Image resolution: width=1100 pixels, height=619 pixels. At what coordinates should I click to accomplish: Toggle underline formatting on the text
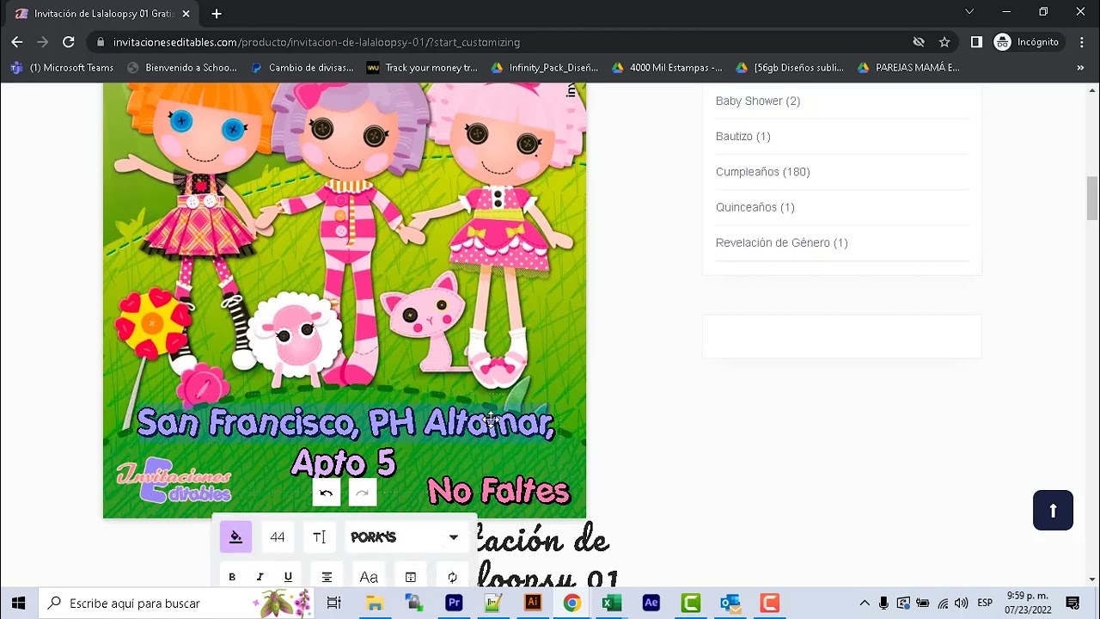[290, 576]
